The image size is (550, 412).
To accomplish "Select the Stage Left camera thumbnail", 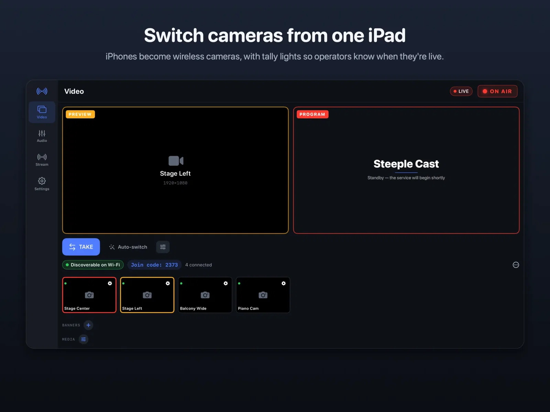I will (147, 295).
